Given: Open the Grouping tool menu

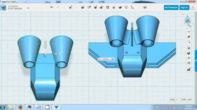Looking at the screenshot, I should point(114,7).
